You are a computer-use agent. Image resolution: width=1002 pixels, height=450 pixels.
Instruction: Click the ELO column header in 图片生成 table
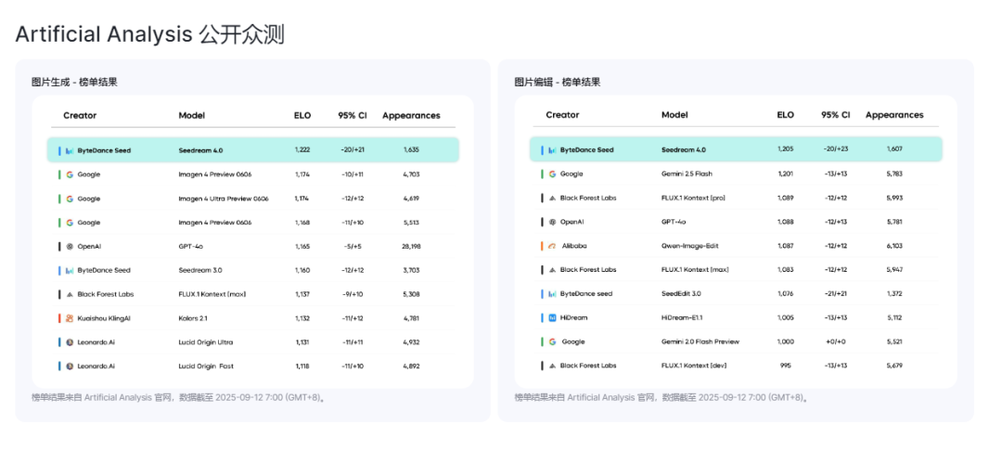coord(302,116)
